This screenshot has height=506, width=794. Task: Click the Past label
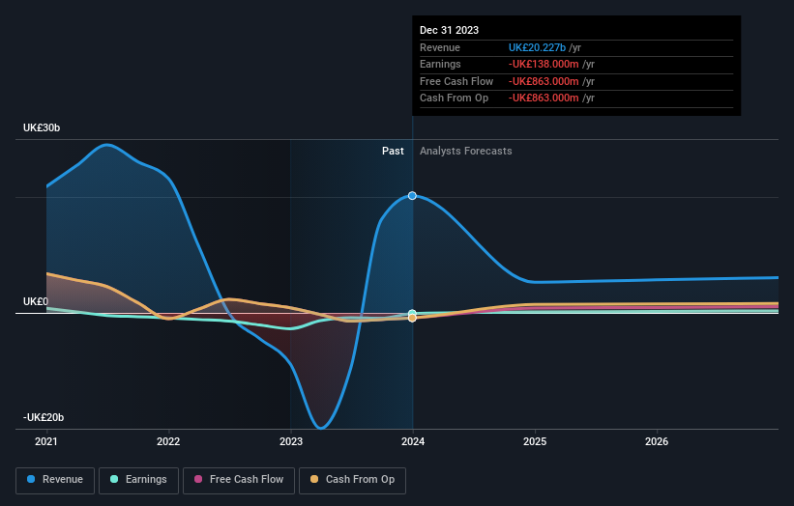pyautogui.click(x=393, y=152)
